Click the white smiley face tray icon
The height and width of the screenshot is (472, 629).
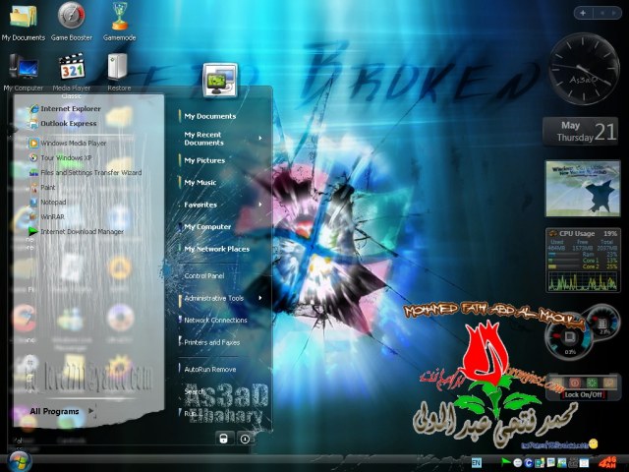[518, 463]
